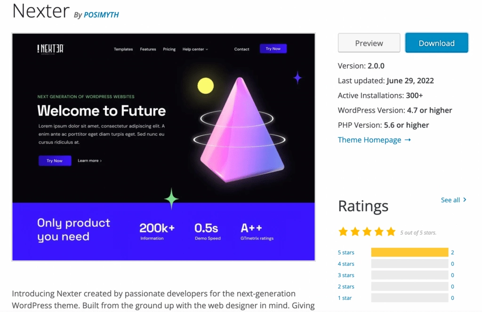Click the five-star rating icons
This screenshot has height=312, width=482.
click(367, 232)
